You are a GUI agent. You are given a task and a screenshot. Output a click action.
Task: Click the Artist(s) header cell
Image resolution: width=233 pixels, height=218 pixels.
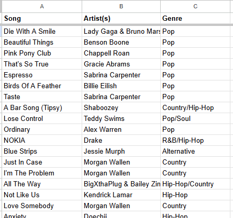(x=121, y=18)
